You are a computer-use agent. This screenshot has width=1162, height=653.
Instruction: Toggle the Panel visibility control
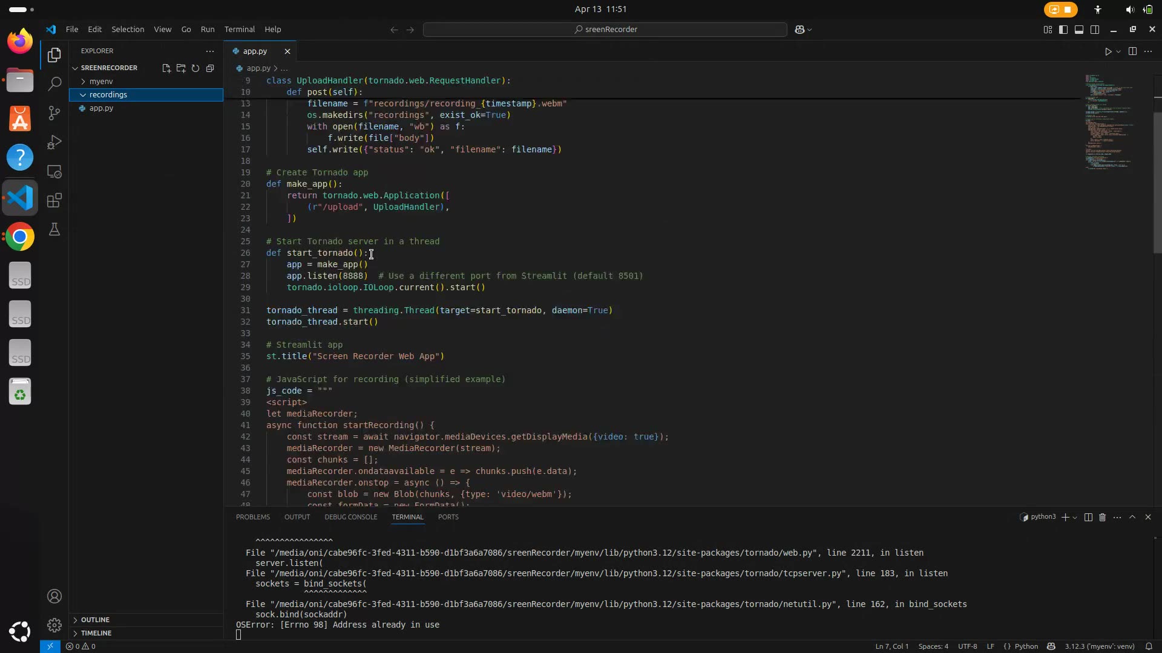tap(1079, 29)
